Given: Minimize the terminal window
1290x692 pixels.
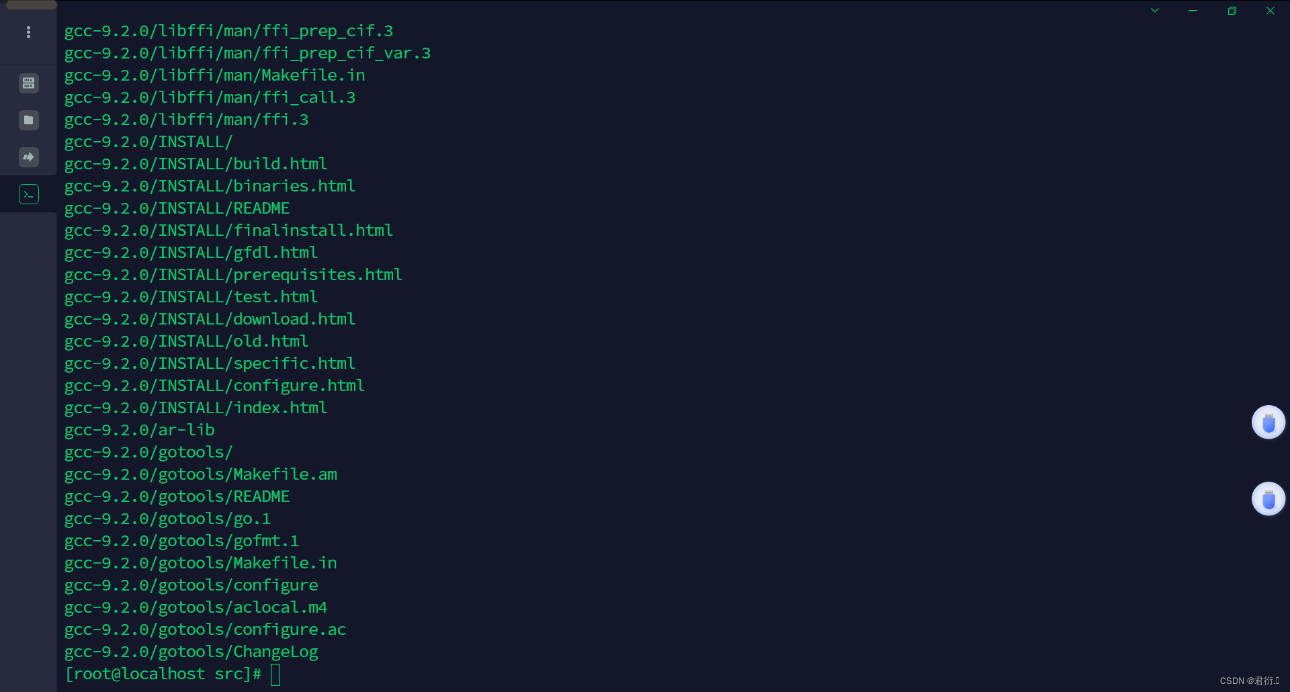Looking at the screenshot, I should coord(1193,11).
